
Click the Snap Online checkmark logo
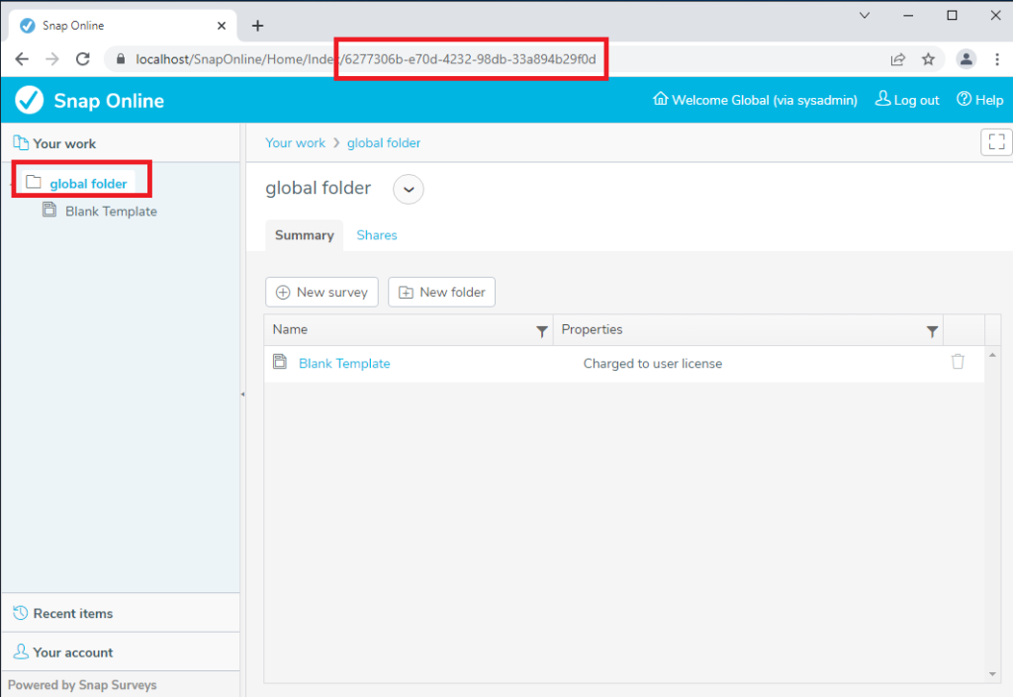point(29,100)
